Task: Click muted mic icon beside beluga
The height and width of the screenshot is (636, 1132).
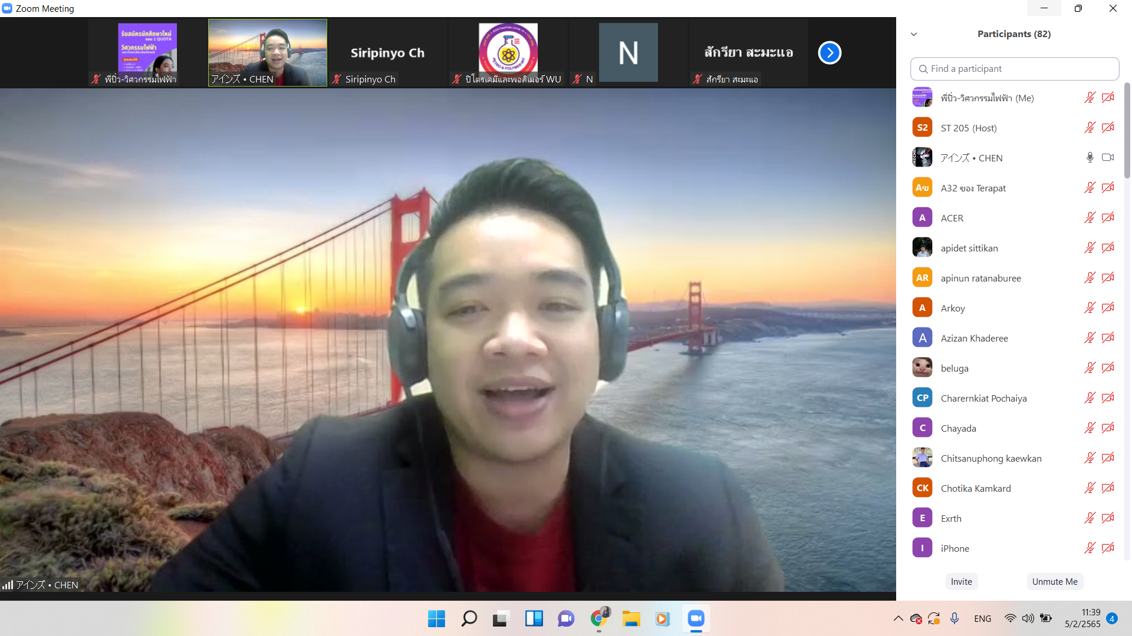Action: (1090, 368)
